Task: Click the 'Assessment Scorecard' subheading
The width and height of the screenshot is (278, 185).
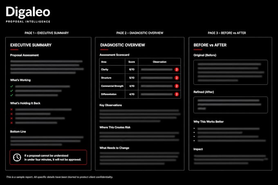Action: [x=114, y=55]
